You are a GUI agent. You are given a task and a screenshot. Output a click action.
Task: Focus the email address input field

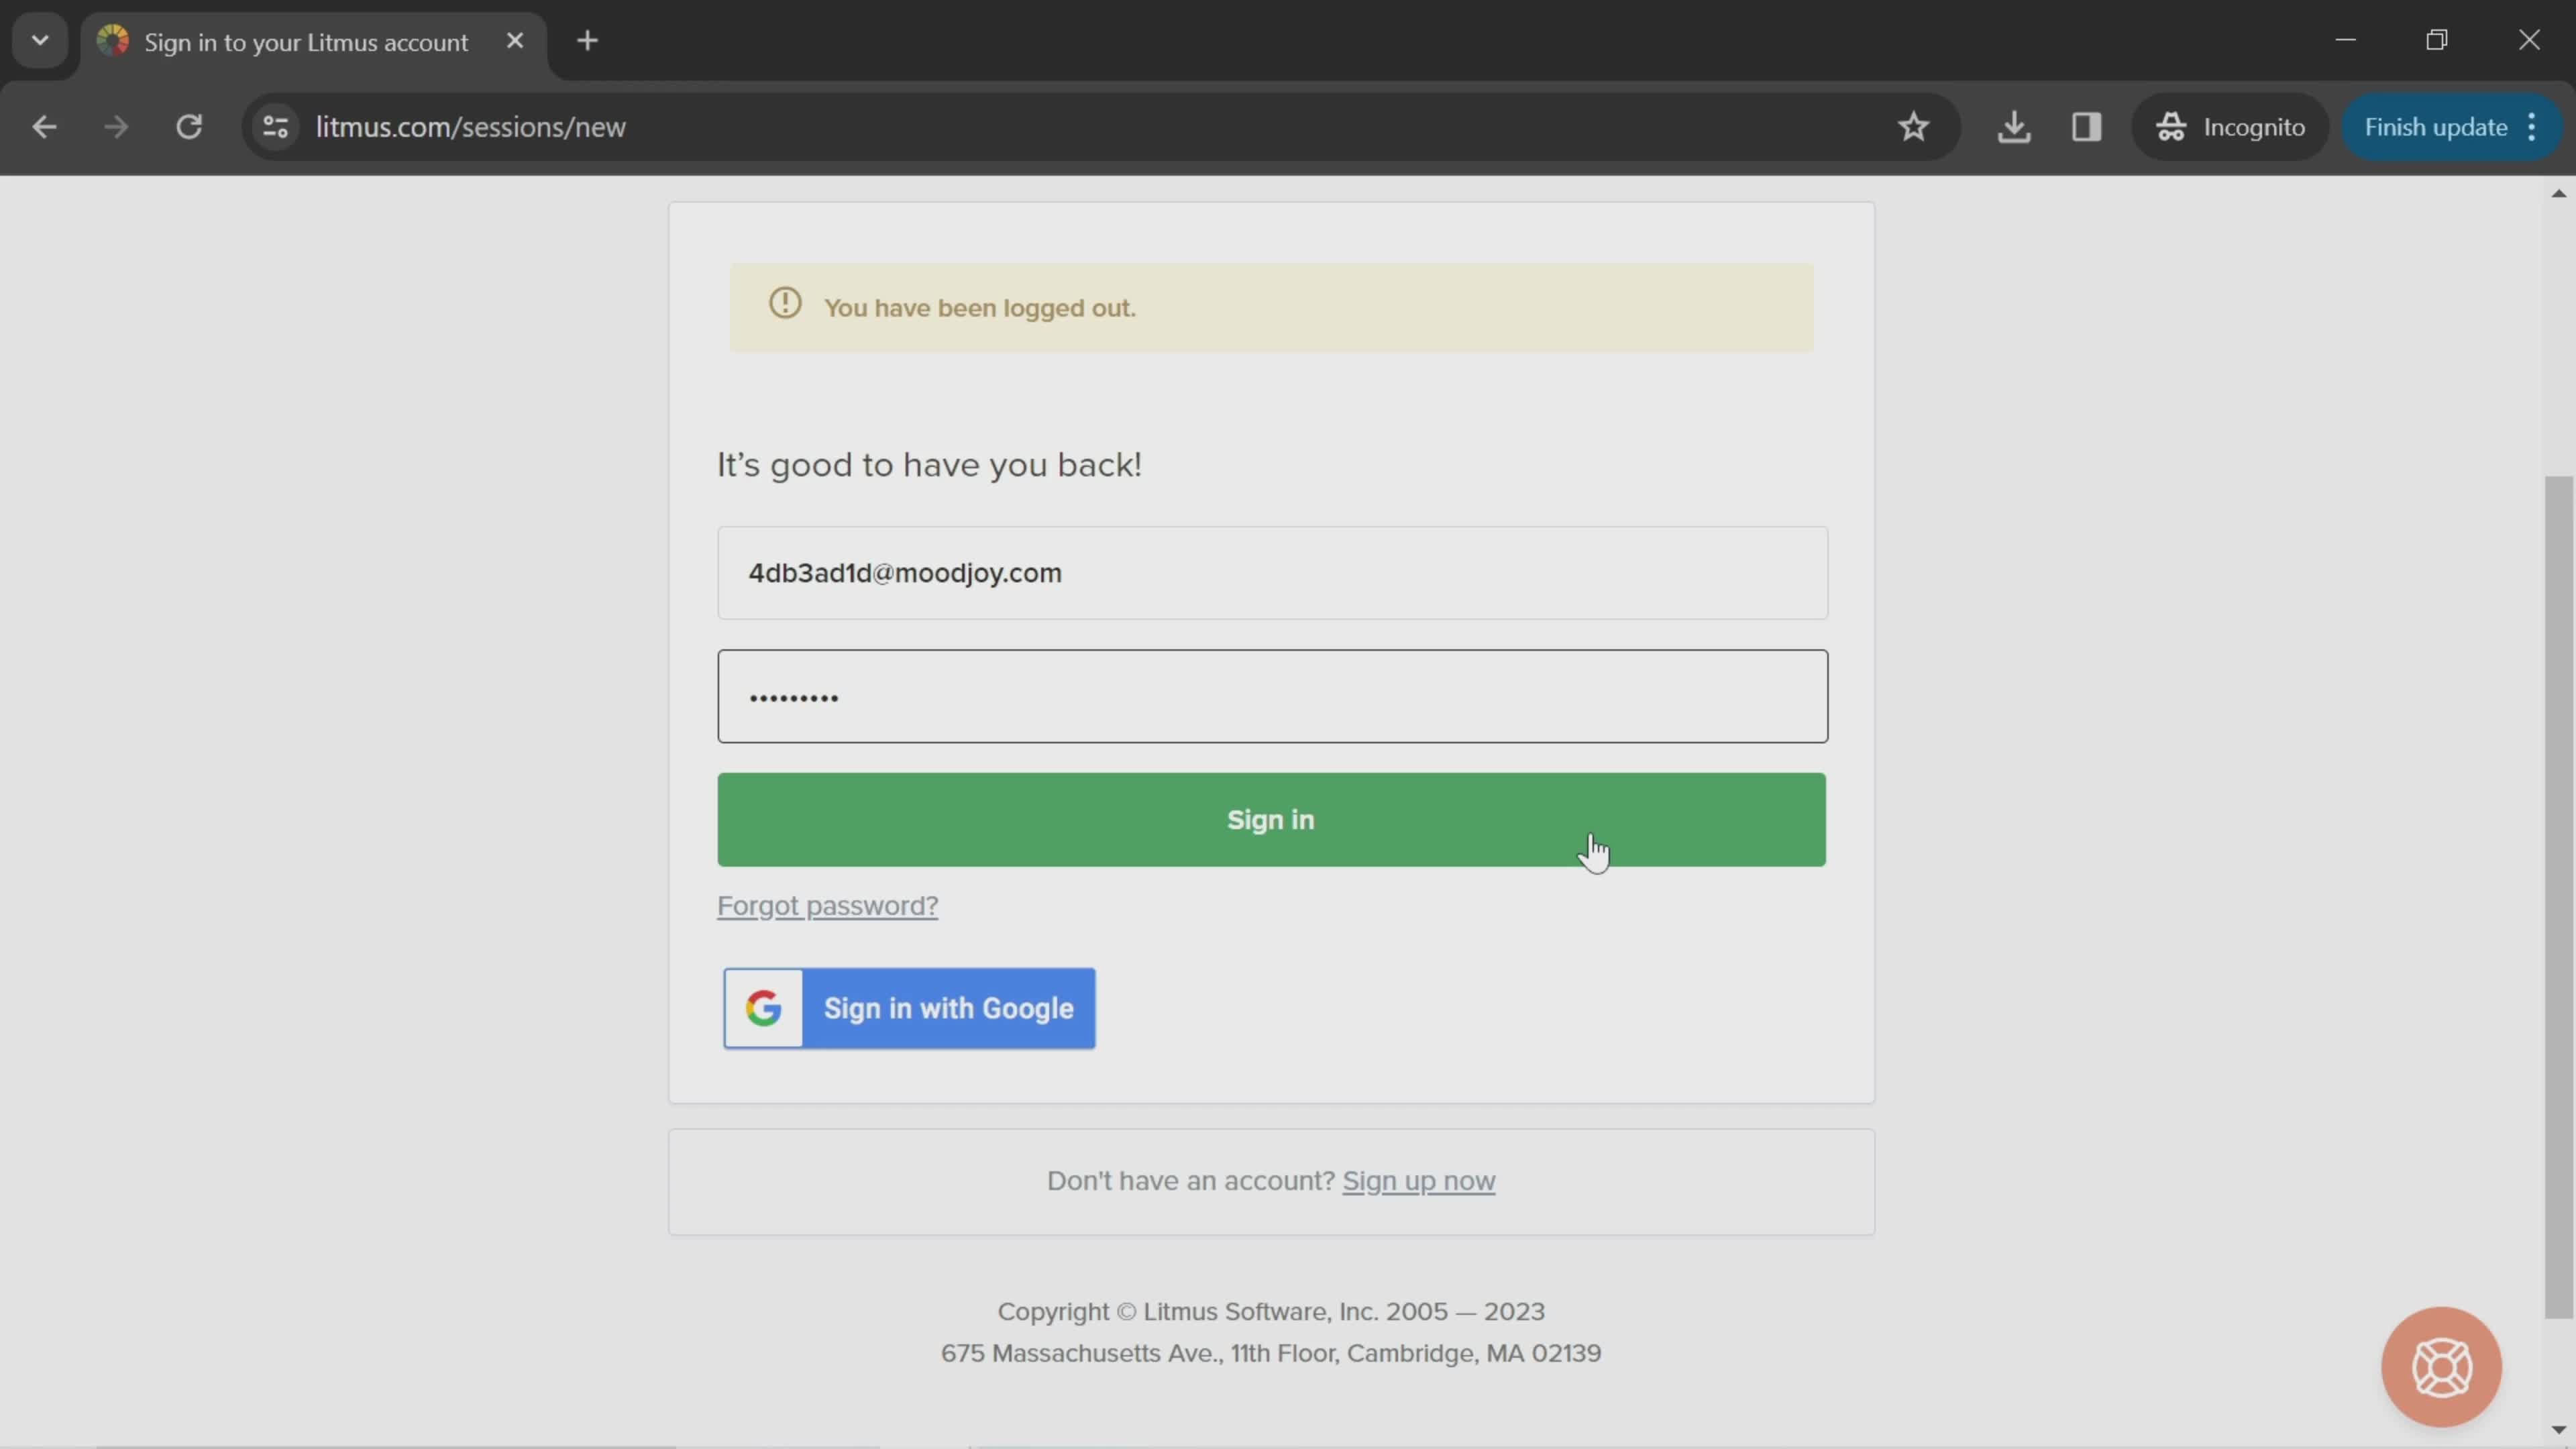[1271, 573]
